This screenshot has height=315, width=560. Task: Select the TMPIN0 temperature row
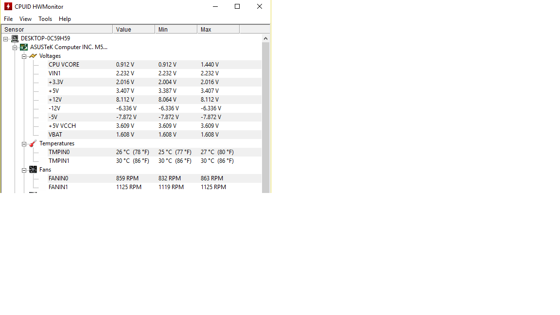click(154, 152)
